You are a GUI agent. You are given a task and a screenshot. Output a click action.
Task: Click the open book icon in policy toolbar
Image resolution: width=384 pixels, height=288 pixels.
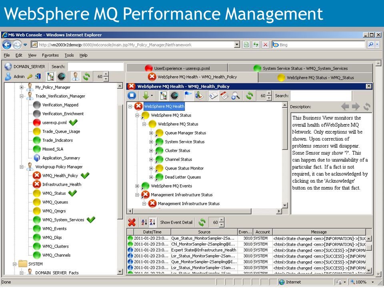tap(213, 96)
